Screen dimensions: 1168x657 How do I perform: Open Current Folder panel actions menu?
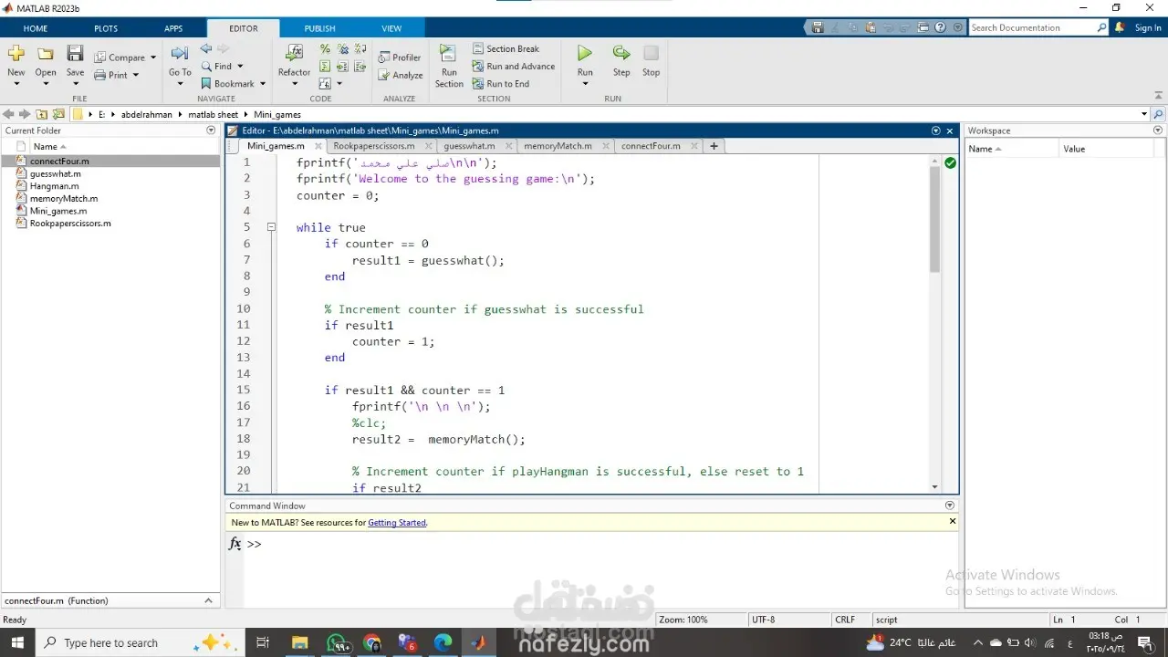click(x=211, y=130)
